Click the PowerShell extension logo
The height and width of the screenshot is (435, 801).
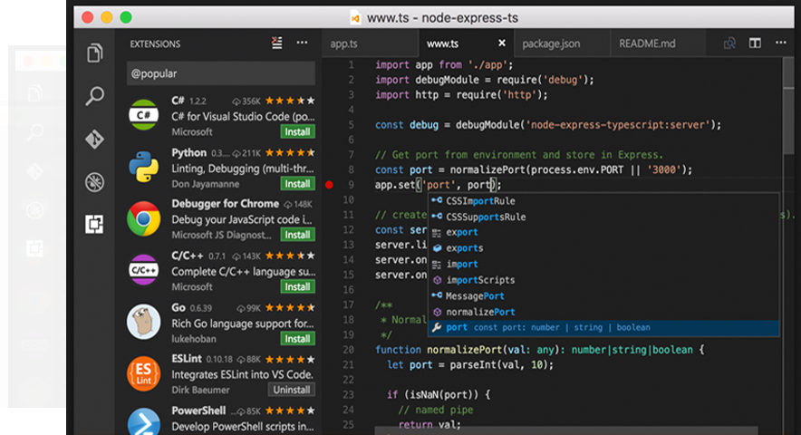143,422
